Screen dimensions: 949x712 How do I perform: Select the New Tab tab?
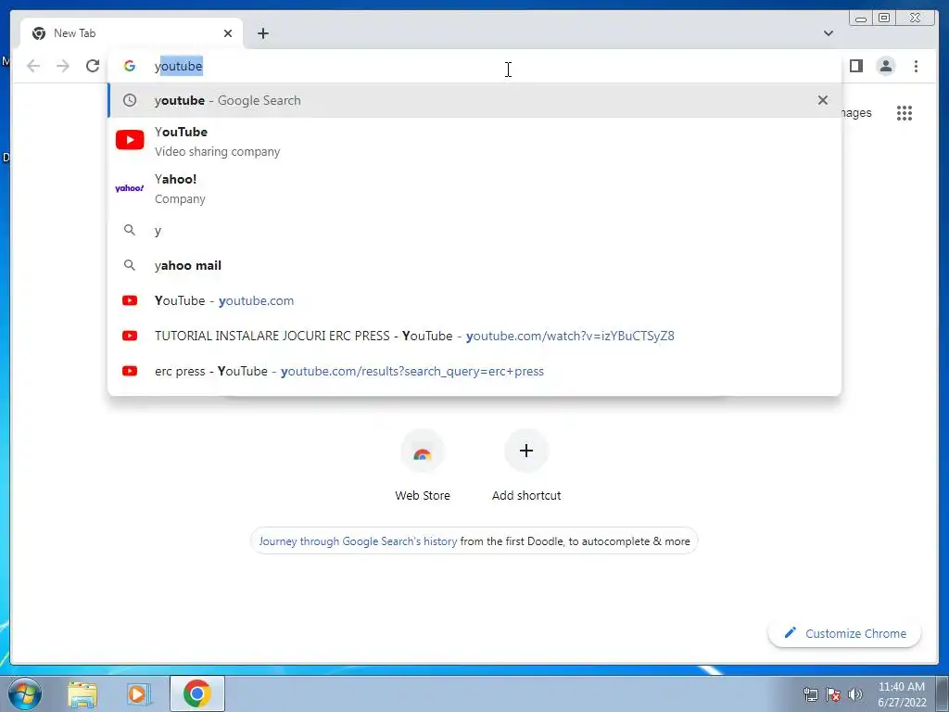click(132, 33)
